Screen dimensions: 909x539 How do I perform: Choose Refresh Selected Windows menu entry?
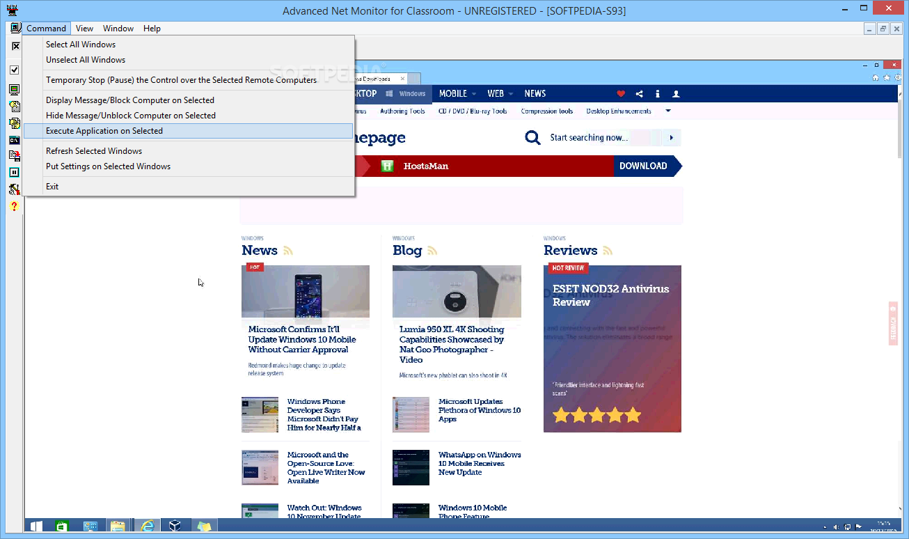coord(188,151)
